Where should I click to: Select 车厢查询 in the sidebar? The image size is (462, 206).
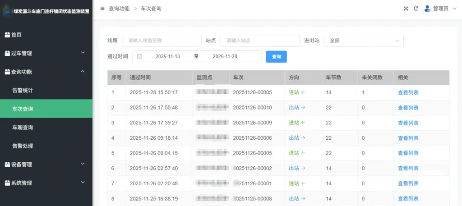click(x=23, y=128)
